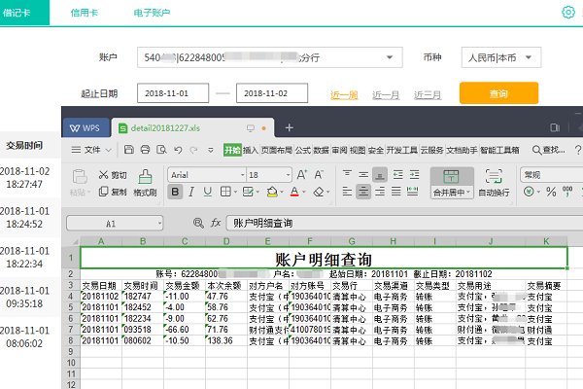Click the 近一月 link
Screen dimensions: 583x389
386,95
